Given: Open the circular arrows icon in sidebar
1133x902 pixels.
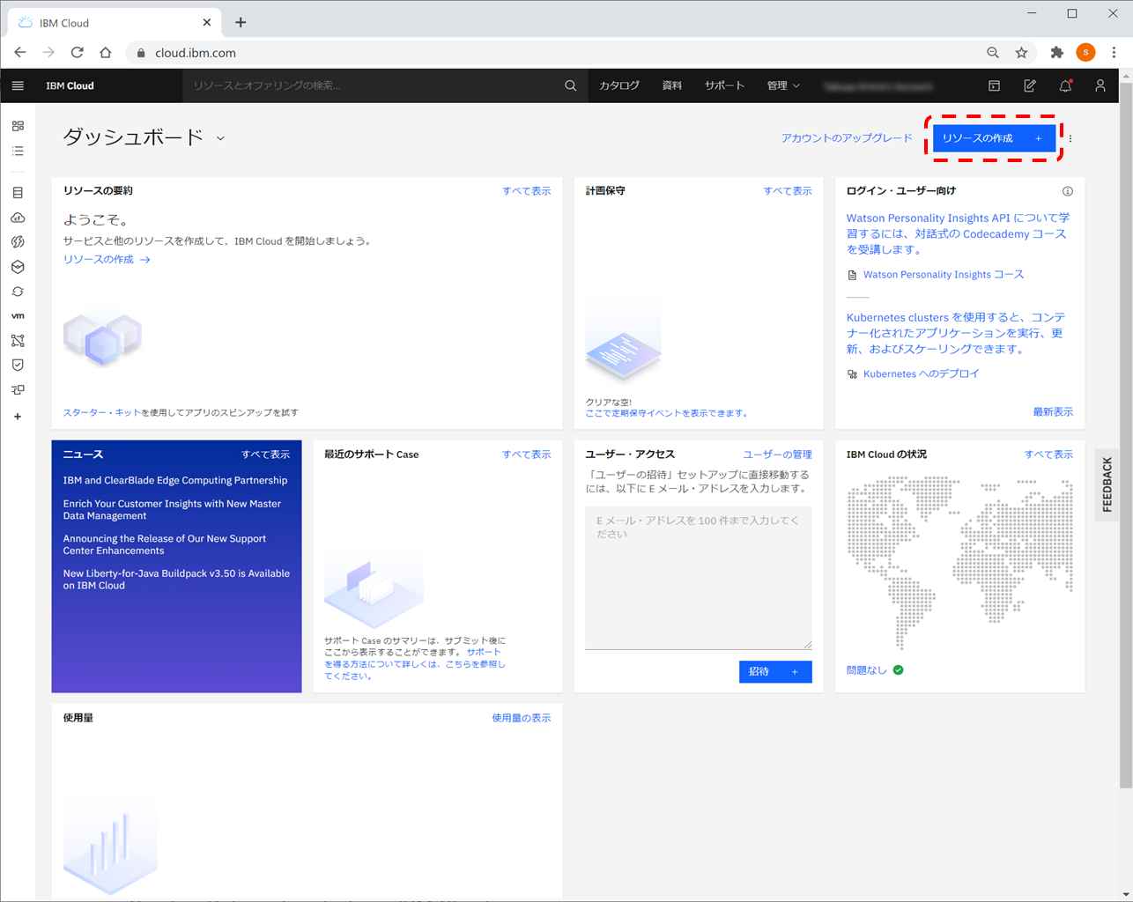Looking at the screenshot, I should click(x=18, y=292).
